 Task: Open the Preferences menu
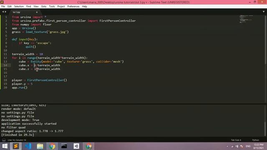coord(73,7)
